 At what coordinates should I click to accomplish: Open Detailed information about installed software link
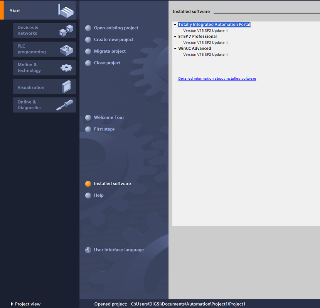(217, 79)
